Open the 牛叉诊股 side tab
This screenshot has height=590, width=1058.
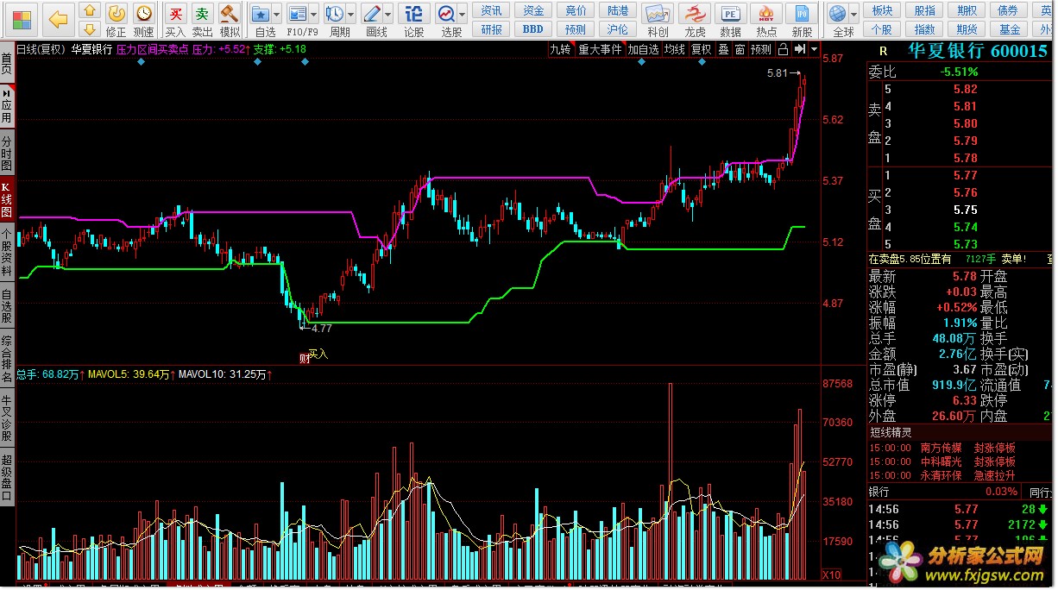point(7,416)
